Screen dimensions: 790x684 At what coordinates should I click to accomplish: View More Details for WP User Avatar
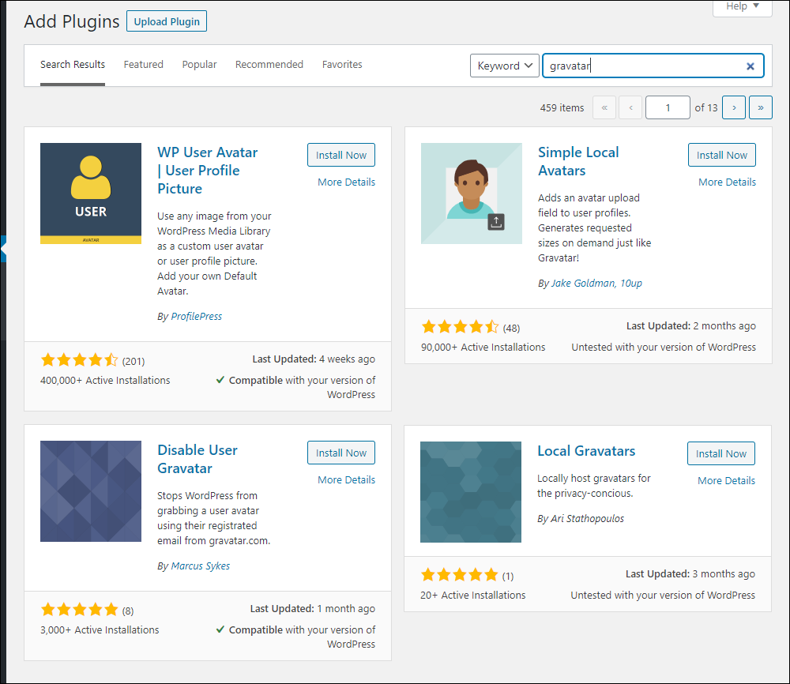pyautogui.click(x=346, y=182)
